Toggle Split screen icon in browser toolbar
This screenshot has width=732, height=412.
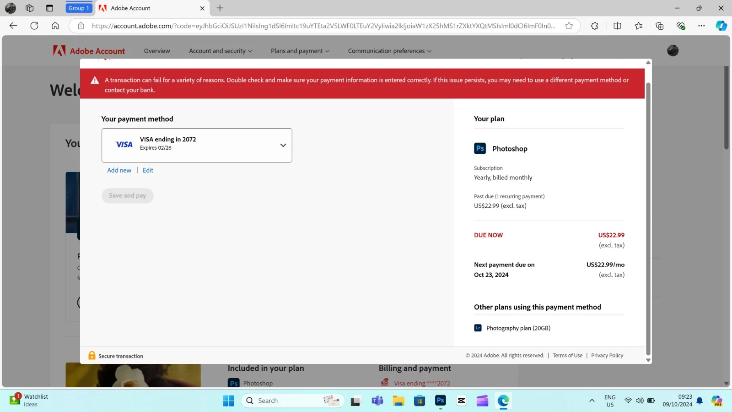click(x=617, y=26)
